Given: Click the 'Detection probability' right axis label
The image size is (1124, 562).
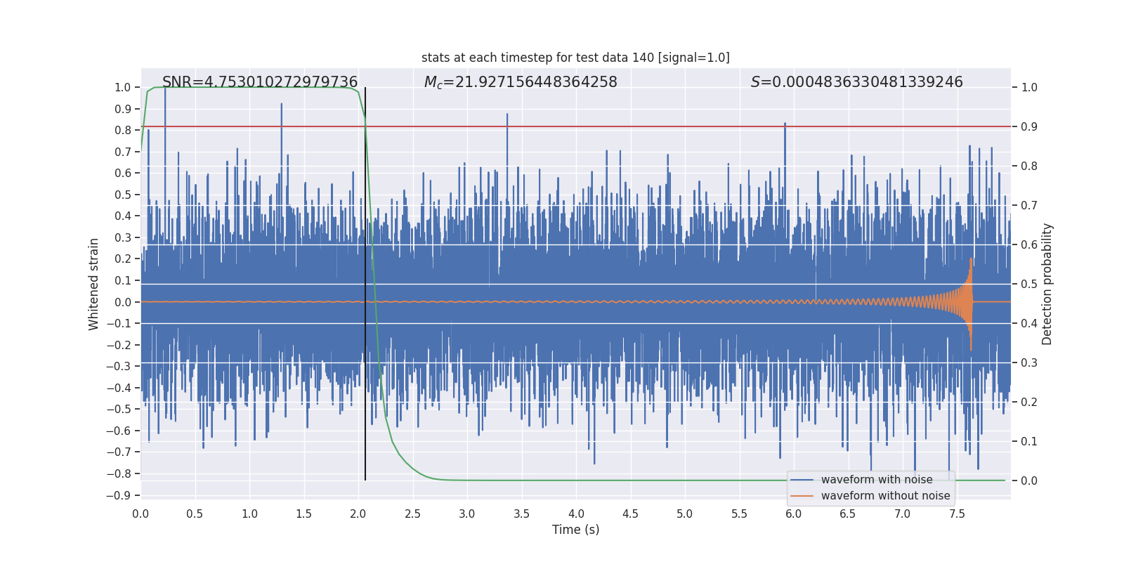Looking at the screenshot, I should (1047, 284).
